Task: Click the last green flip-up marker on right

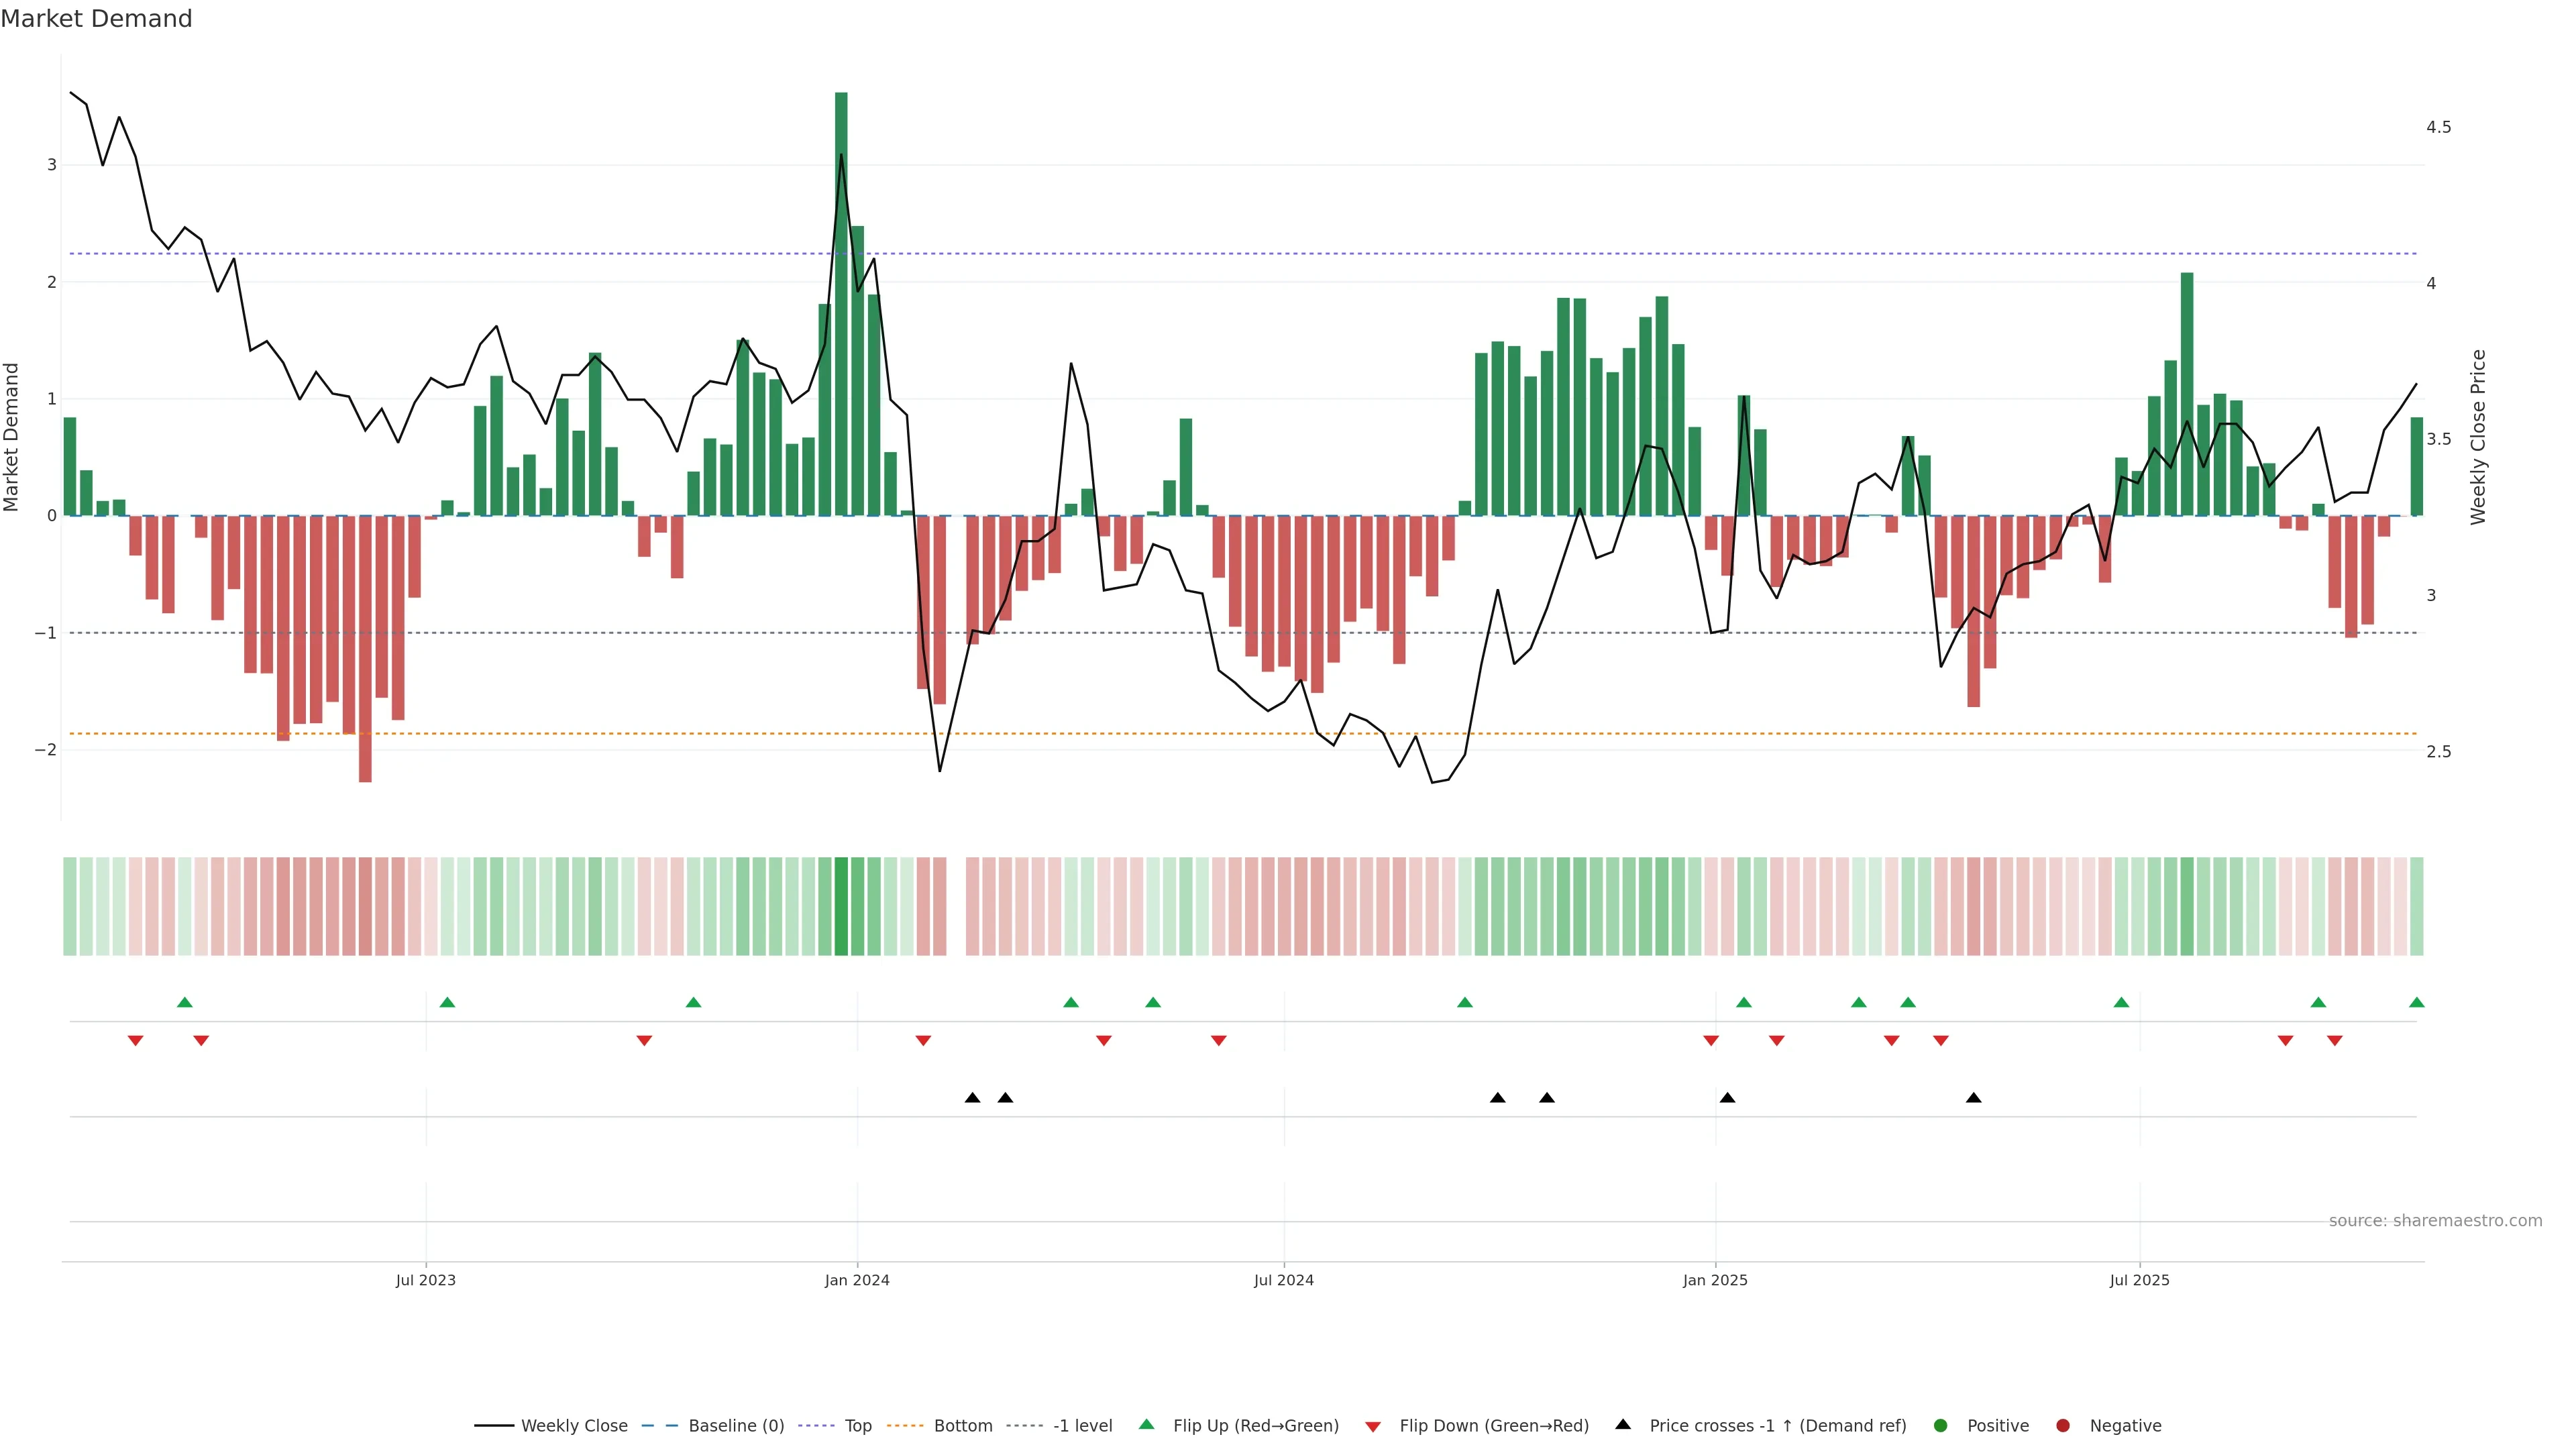Action: pos(2416,1002)
